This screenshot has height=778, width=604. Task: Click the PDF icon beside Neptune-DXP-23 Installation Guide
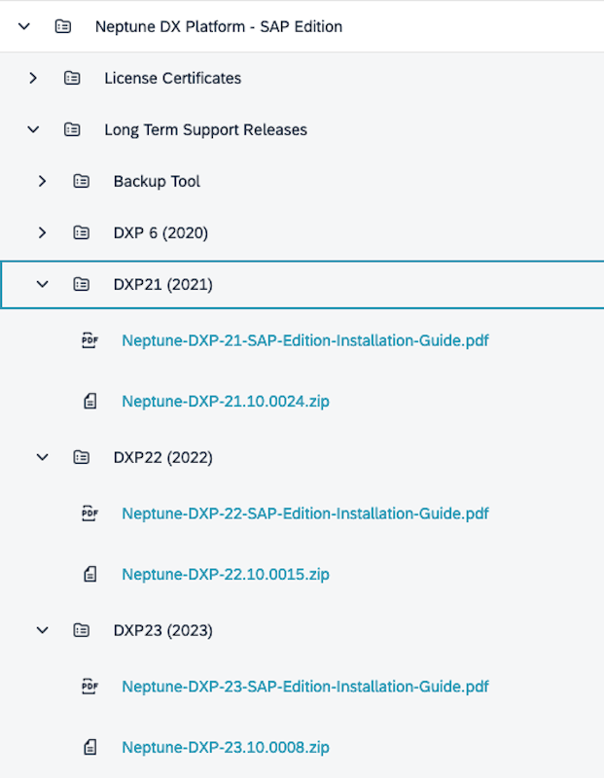click(x=89, y=686)
